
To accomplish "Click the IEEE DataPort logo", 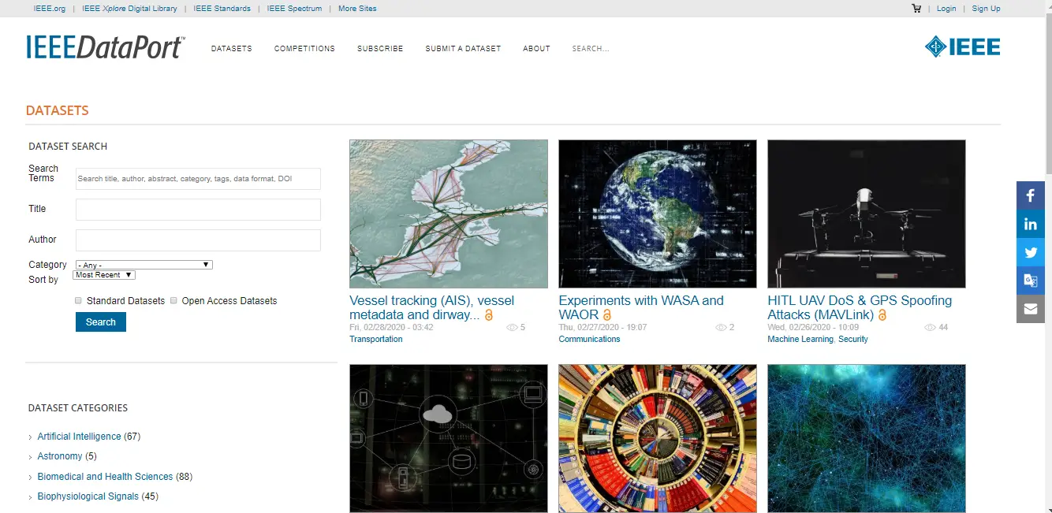I will pyautogui.click(x=105, y=47).
